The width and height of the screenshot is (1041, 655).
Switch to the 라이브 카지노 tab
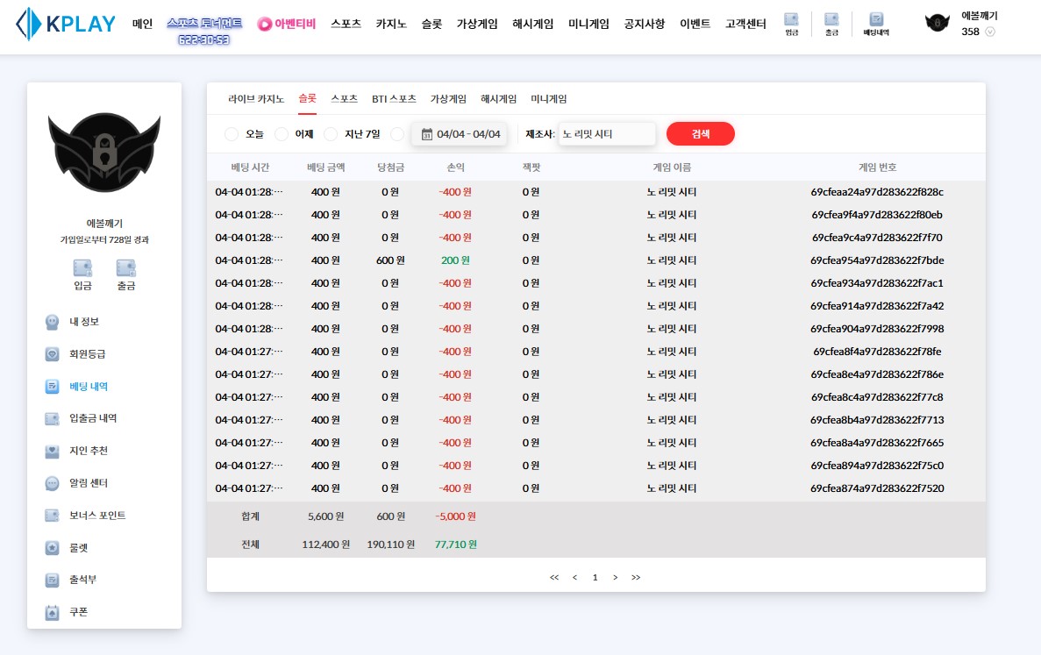click(256, 99)
